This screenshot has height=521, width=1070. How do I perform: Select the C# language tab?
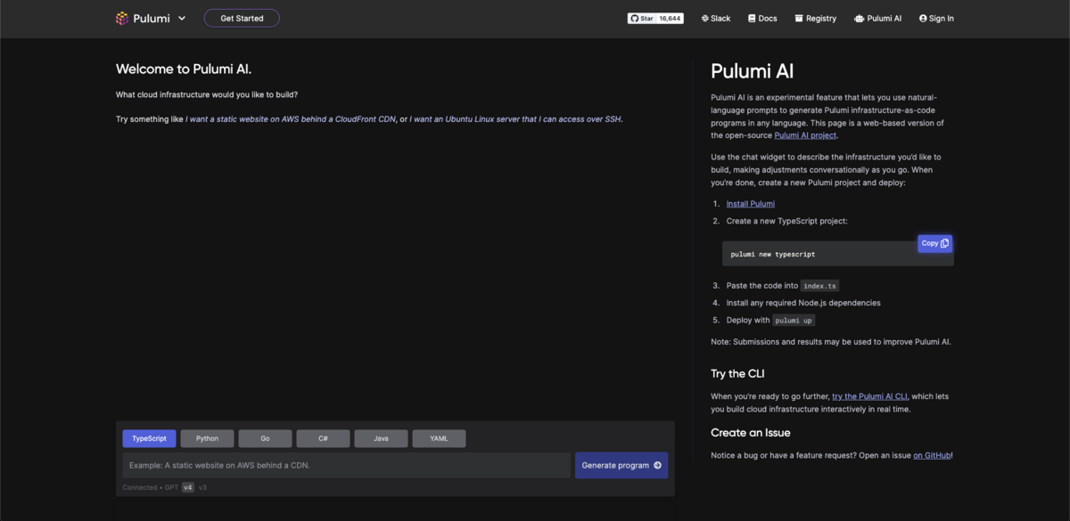pos(323,438)
